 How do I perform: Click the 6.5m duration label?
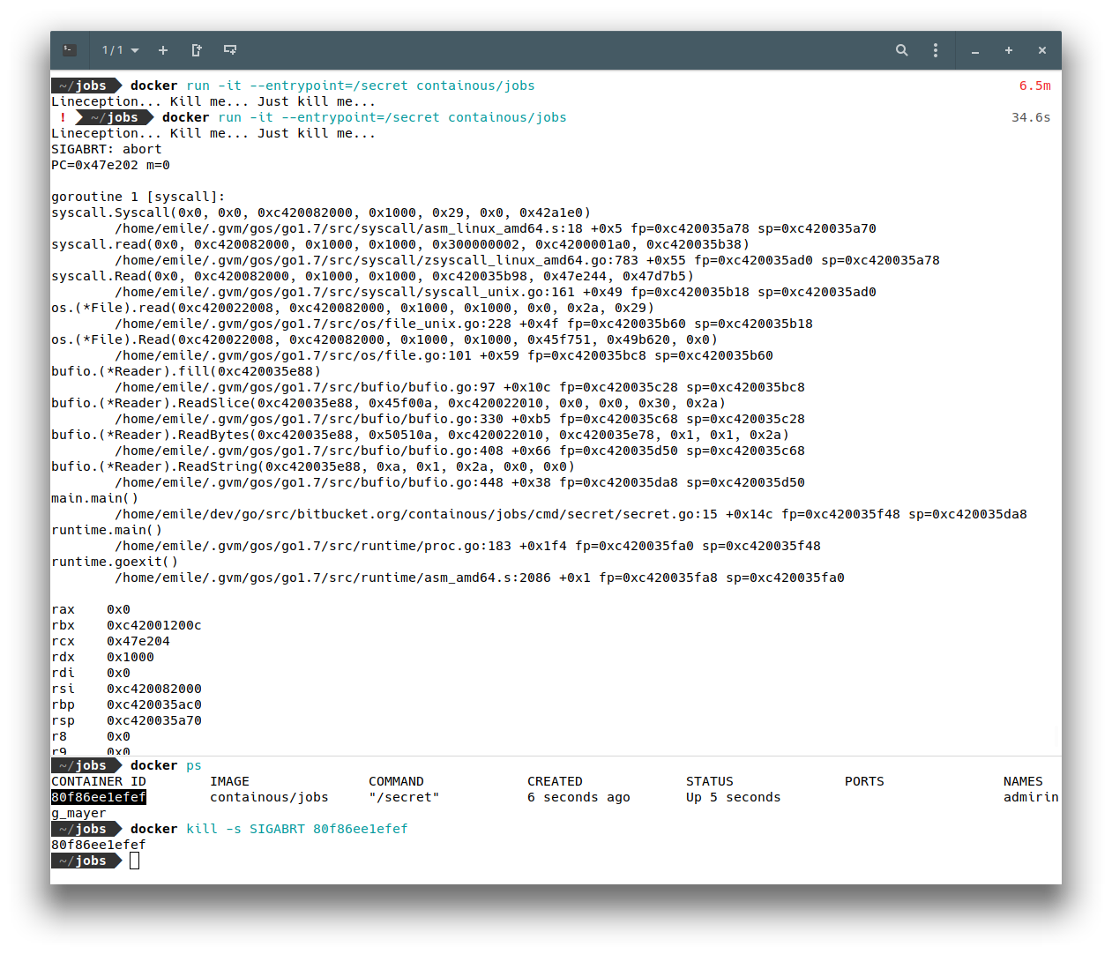(1035, 86)
